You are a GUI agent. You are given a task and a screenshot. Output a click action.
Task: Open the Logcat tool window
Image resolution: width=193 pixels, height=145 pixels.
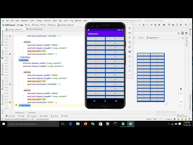32,116
